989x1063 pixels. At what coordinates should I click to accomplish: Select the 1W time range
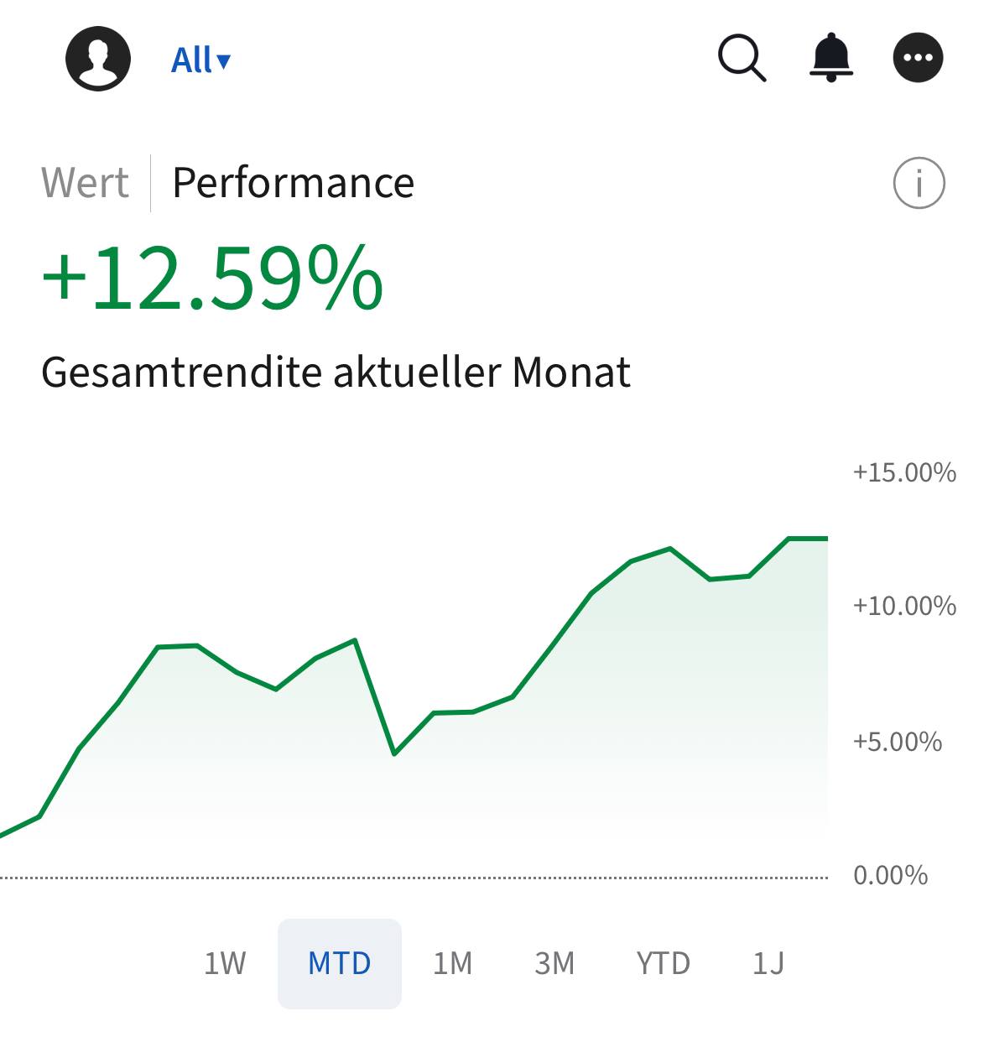point(225,963)
